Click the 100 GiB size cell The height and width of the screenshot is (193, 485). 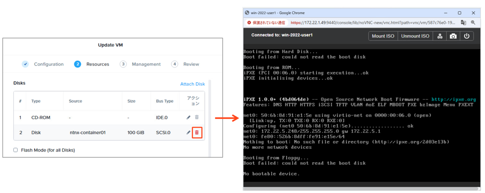point(136,132)
